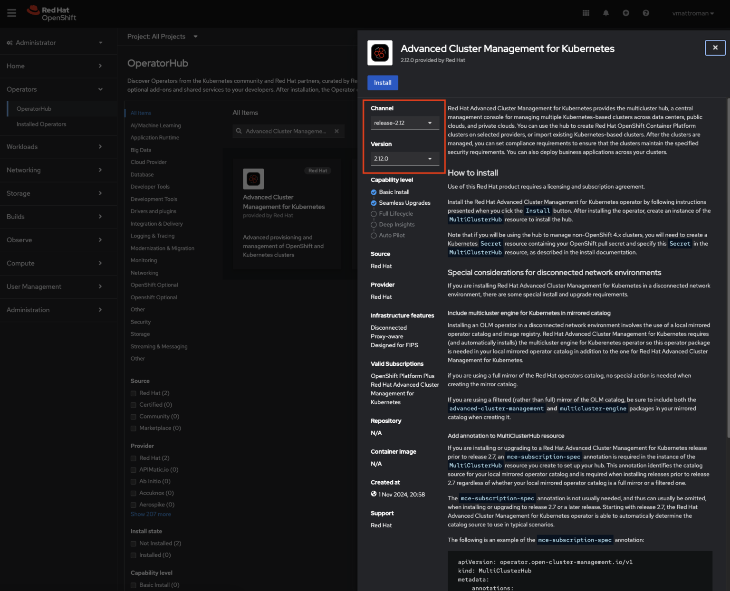Click the globe icon next to creation date

[374, 494]
